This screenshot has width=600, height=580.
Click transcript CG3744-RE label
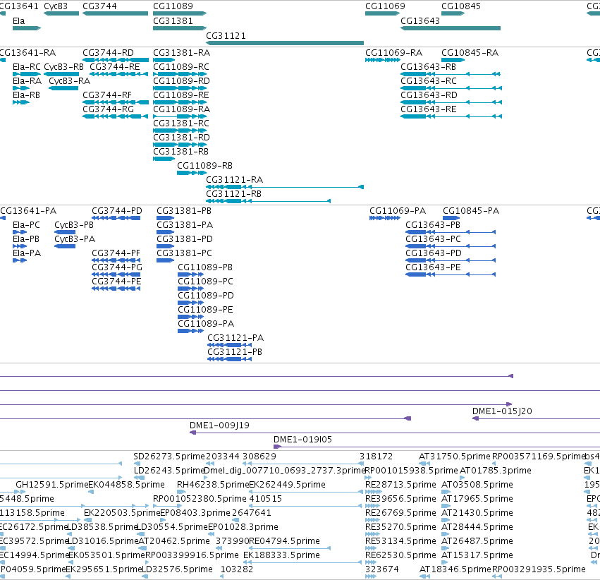(115, 67)
